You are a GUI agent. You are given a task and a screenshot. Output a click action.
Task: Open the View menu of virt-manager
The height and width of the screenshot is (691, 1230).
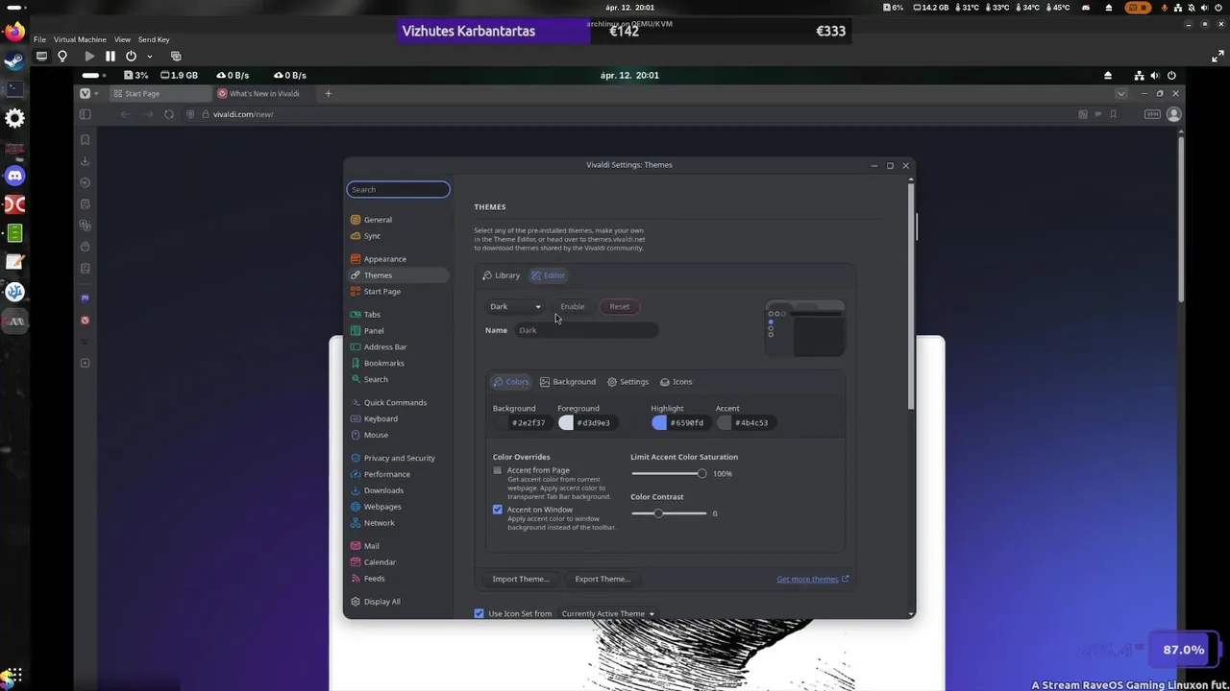[122, 39]
